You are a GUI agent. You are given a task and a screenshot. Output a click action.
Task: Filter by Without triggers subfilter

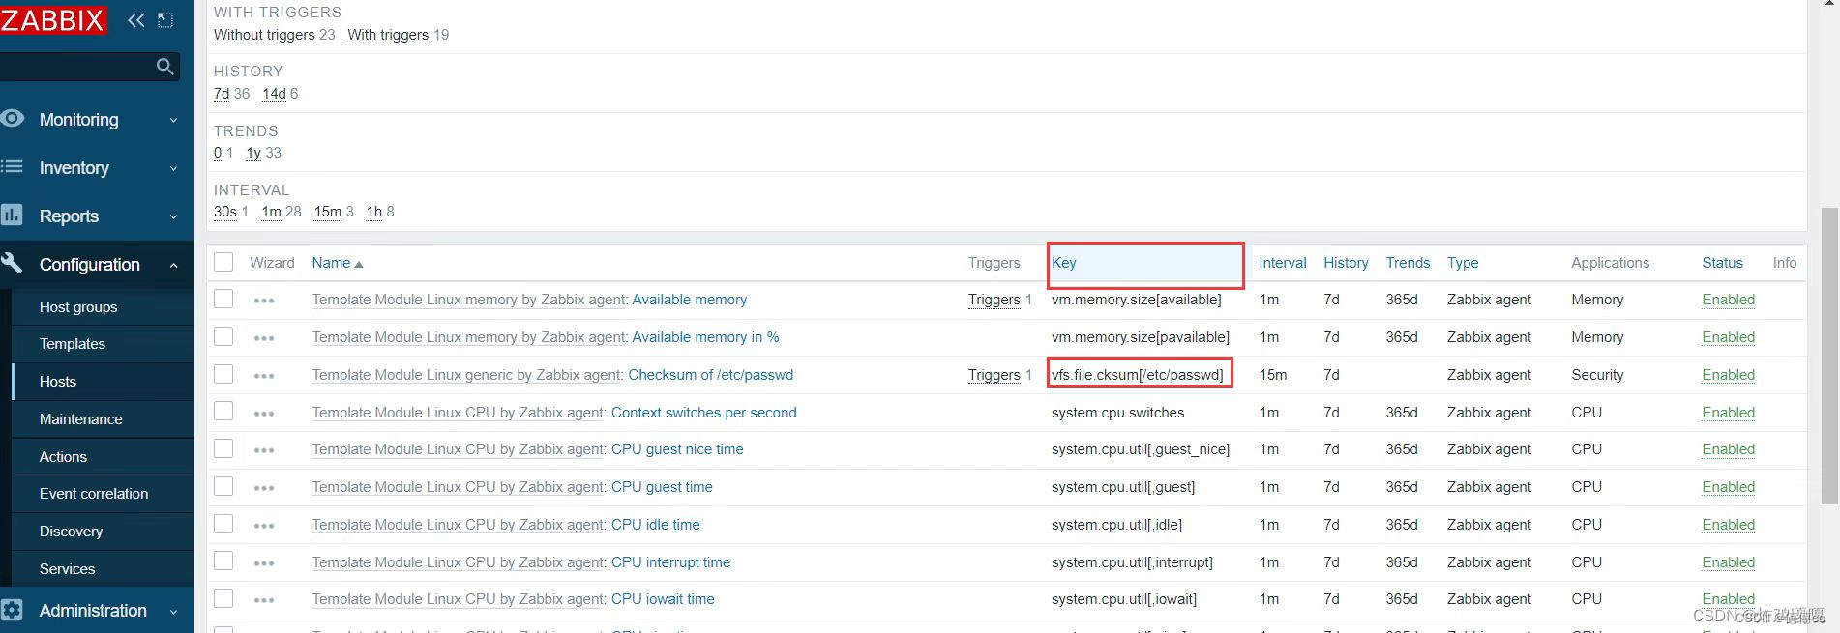click(x=264, y=35)
